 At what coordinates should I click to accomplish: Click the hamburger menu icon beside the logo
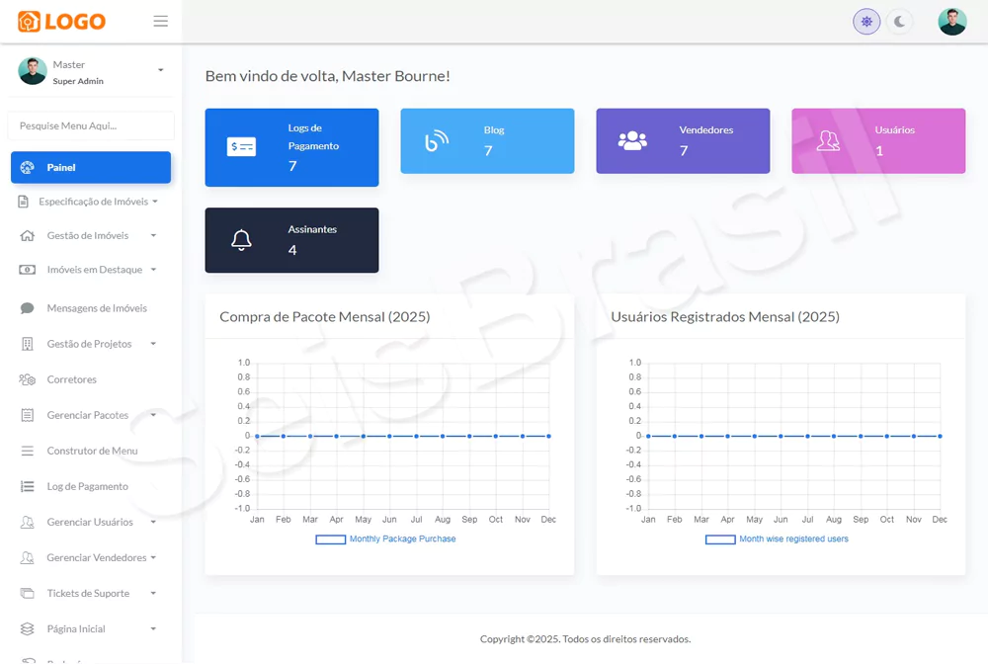point(160,22)
